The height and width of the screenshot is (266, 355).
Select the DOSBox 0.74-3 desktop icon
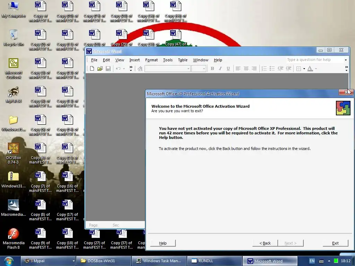click(14, 153)
